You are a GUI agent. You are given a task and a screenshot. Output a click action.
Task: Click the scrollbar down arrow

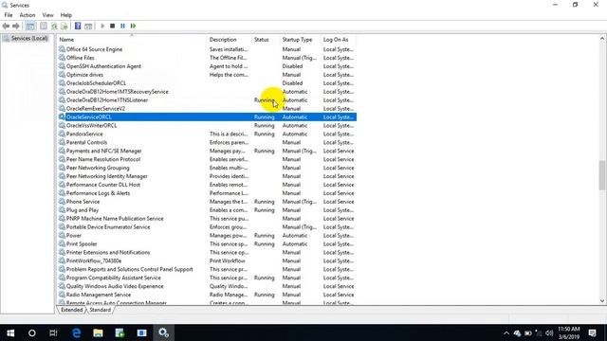(x=602, y=301)
